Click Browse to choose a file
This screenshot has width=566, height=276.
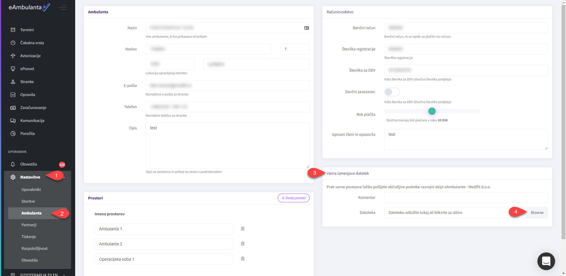pos(537,213)
